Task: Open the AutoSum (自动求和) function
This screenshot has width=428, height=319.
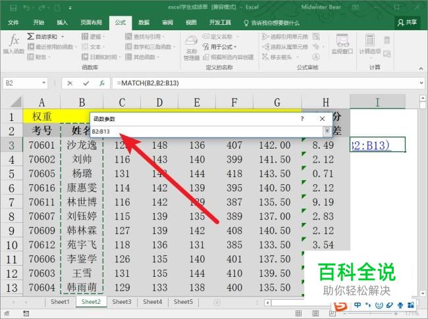Action: (45, 37)
